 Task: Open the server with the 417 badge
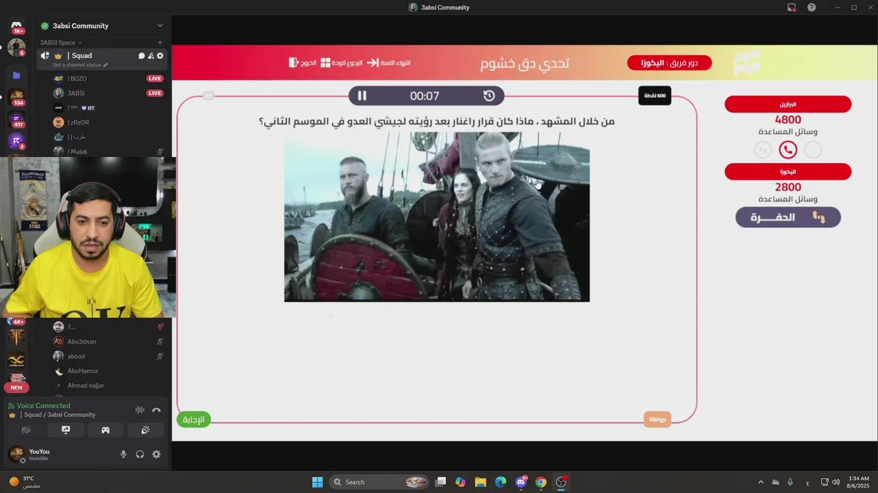point(16,119)
